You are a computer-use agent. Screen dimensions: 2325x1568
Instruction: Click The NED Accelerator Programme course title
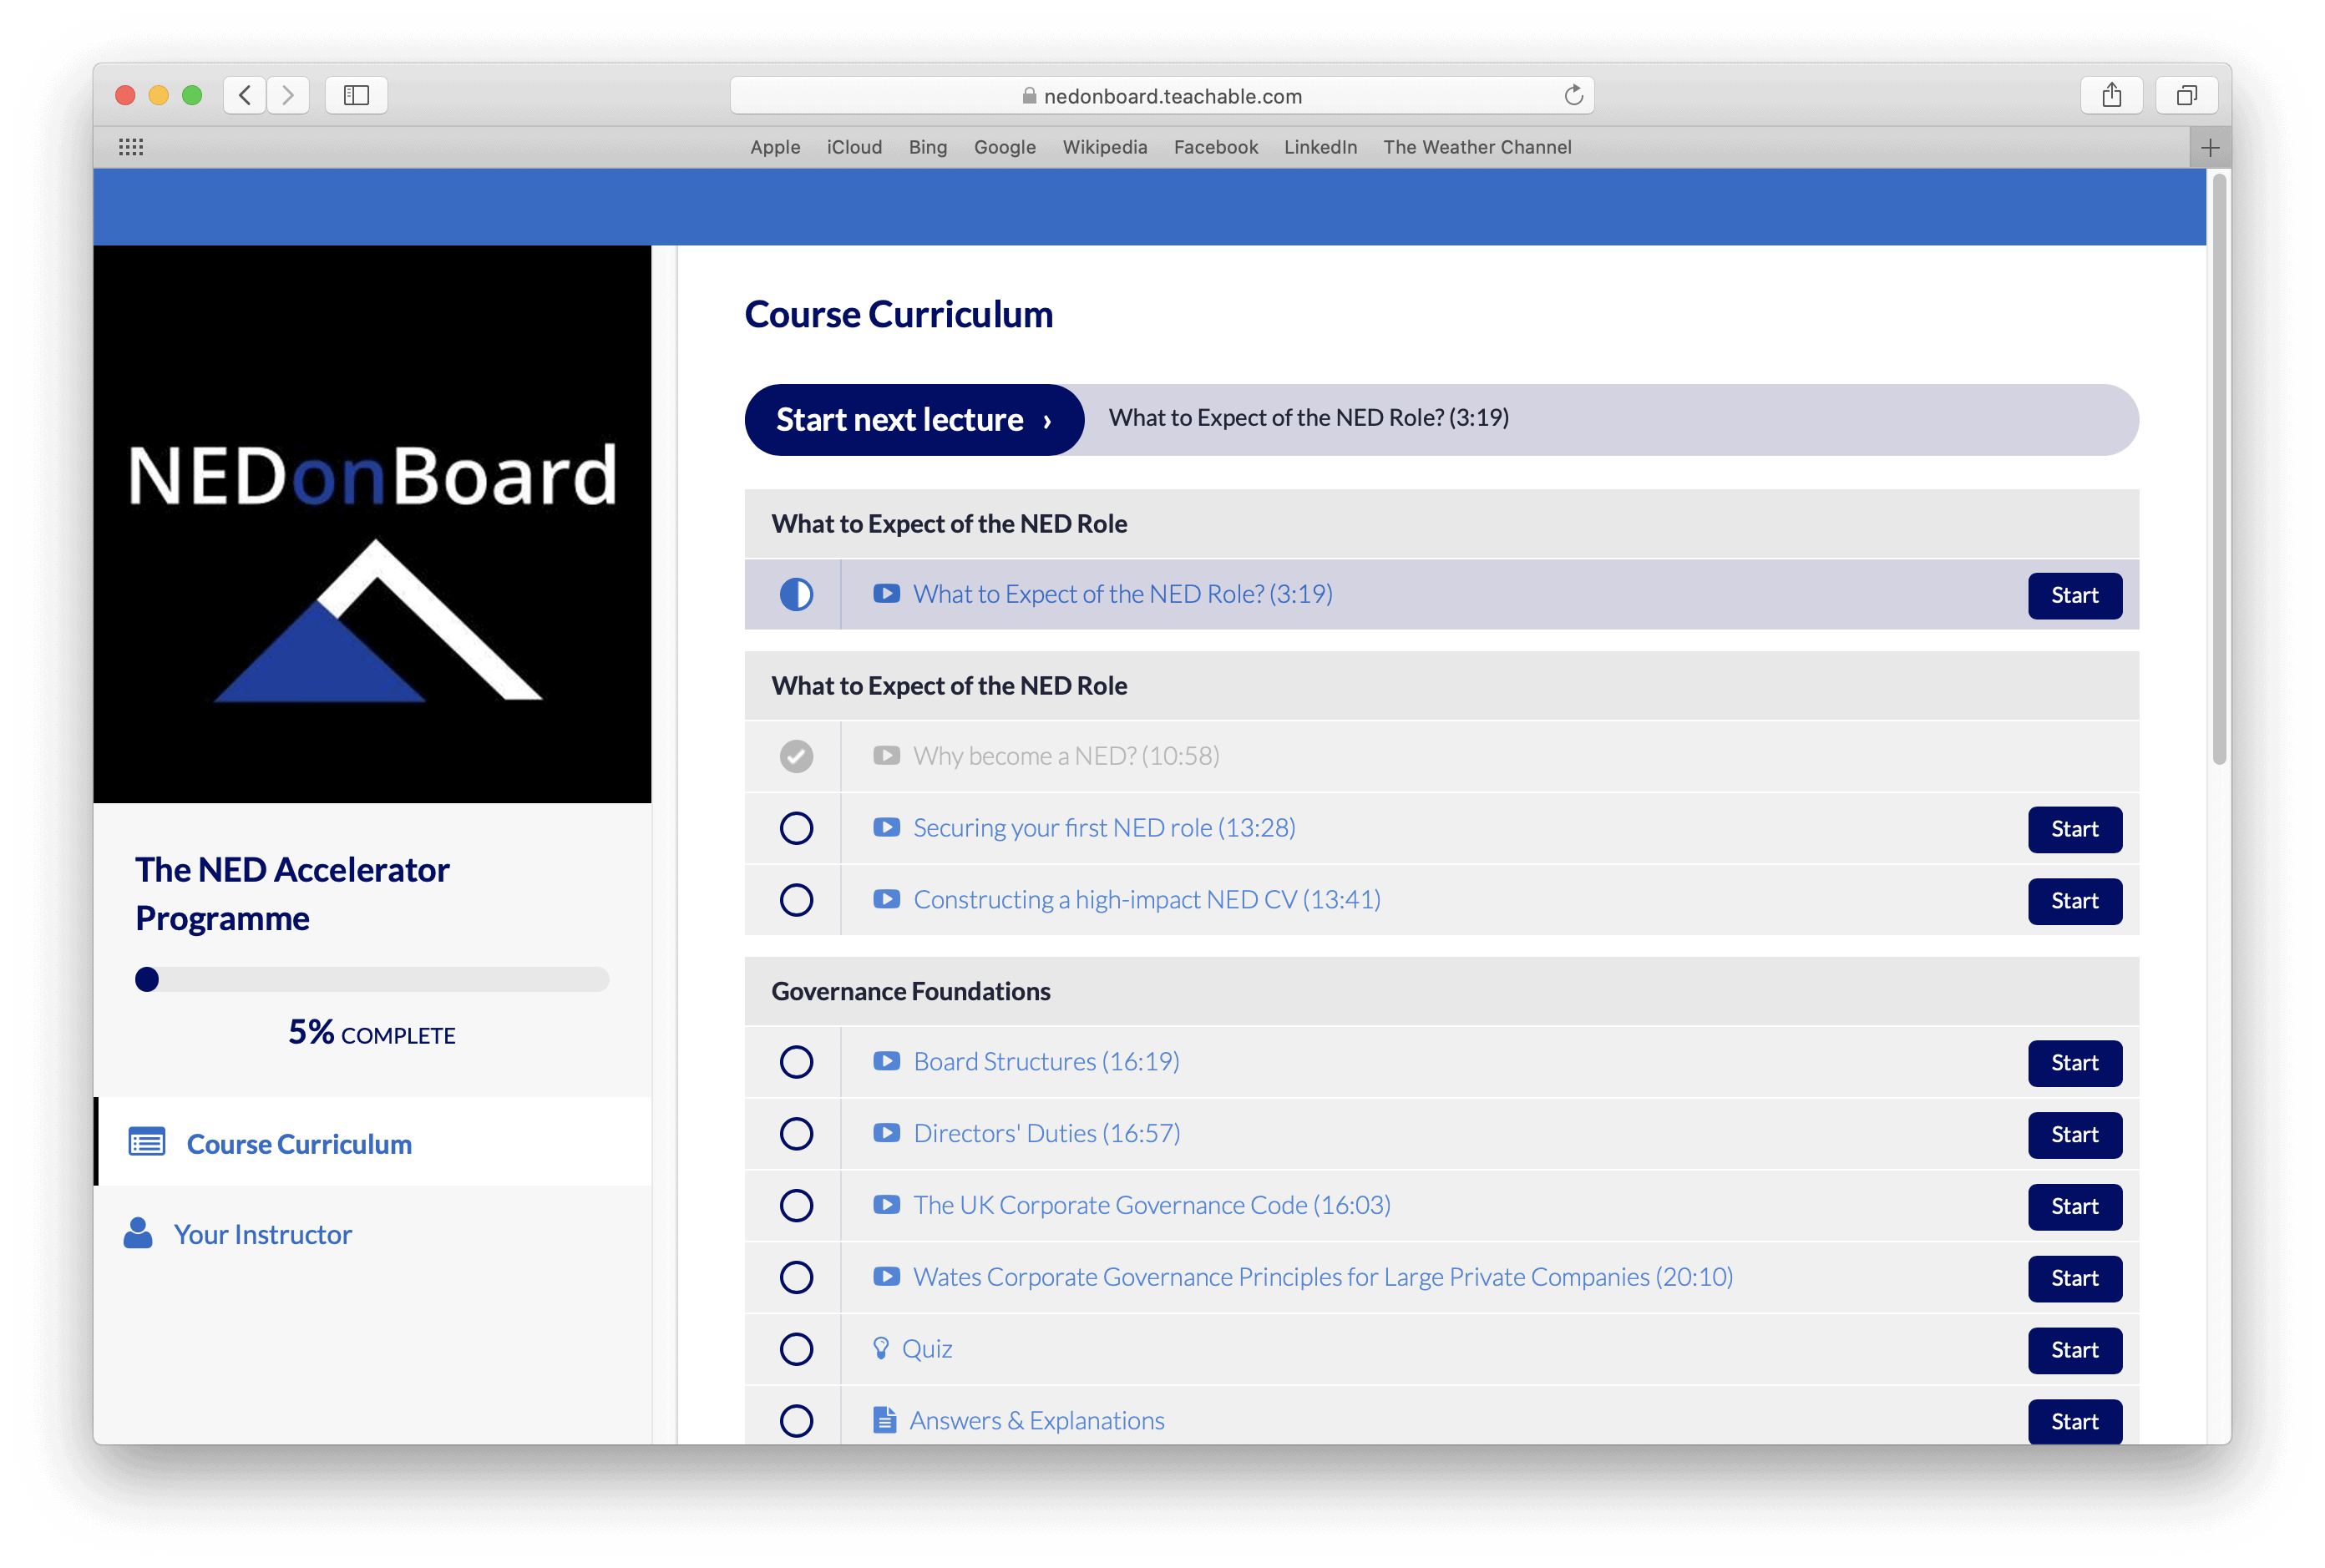coord(292,894)
